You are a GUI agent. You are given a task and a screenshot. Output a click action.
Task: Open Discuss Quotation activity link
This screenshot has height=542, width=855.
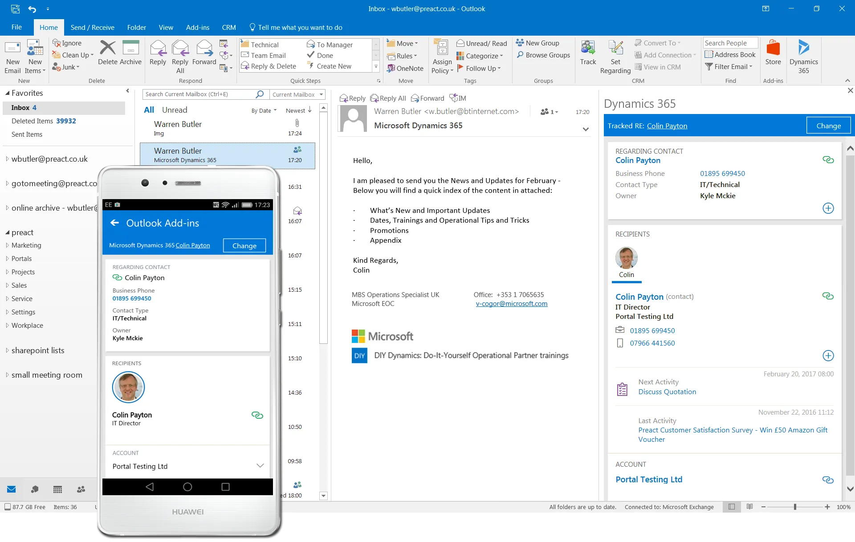point(667,392)
